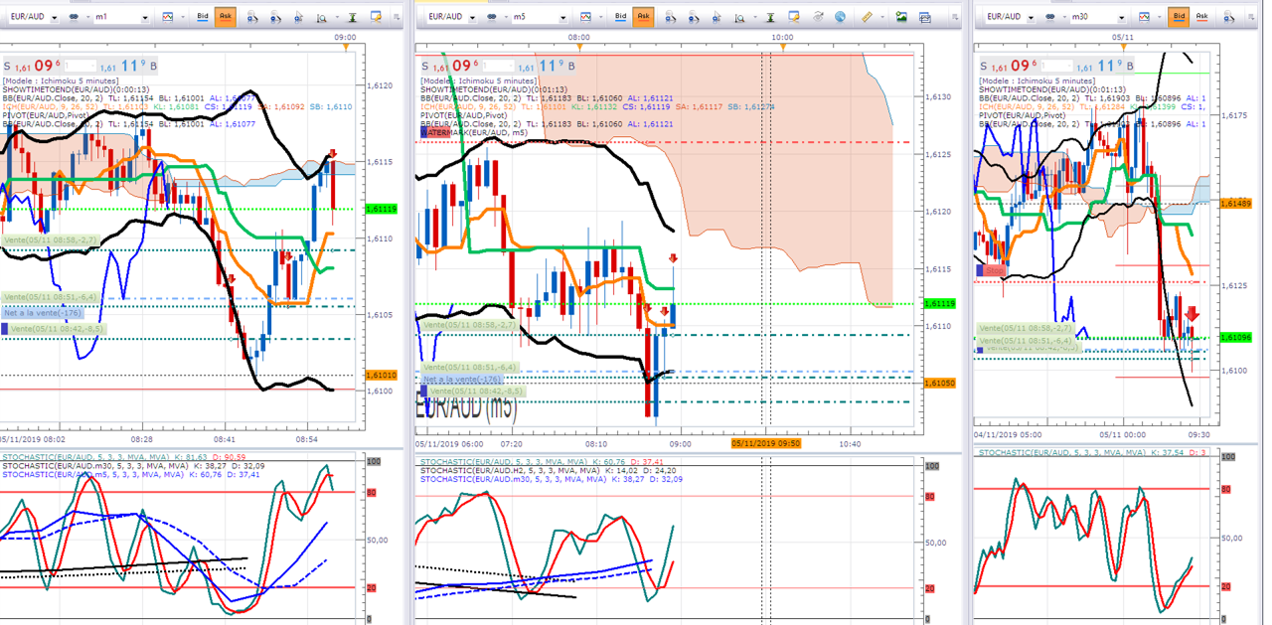Open m1 toolbar overflow options arrow
The image size is (1272, 625).
tap(397, 17)
